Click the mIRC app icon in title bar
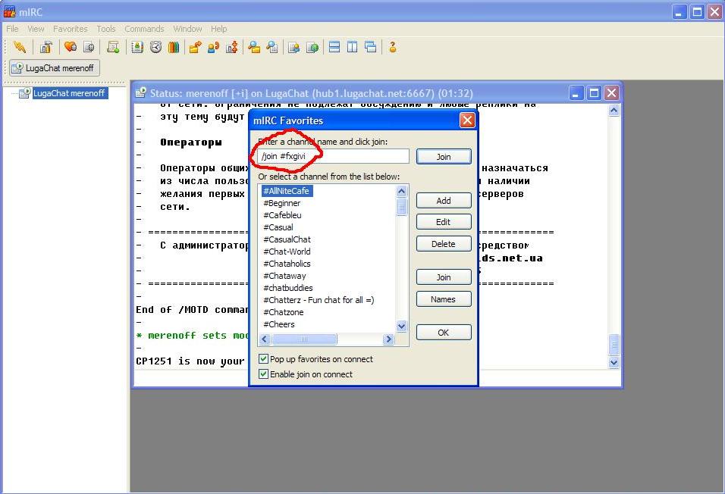Screen dimensions: 725x494 [9, 11]
